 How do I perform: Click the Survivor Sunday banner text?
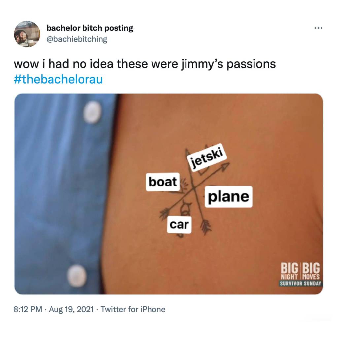click(x=300, y=283)
